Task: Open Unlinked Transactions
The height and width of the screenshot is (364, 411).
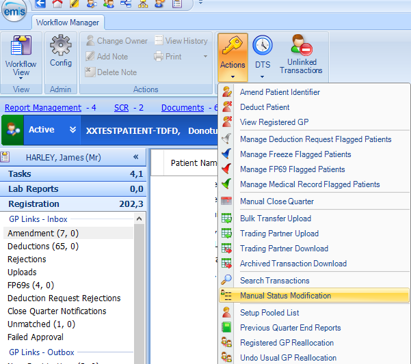Action: pos(301,55)
